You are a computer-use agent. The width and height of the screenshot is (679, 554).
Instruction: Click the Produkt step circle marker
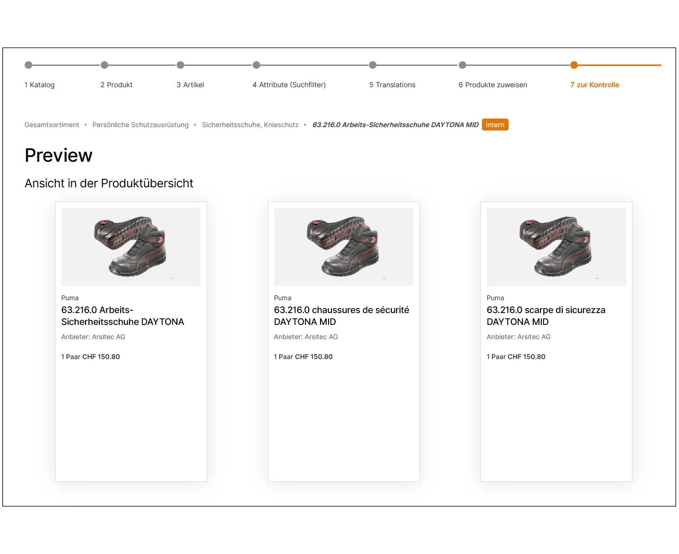[x=104, y=65]
